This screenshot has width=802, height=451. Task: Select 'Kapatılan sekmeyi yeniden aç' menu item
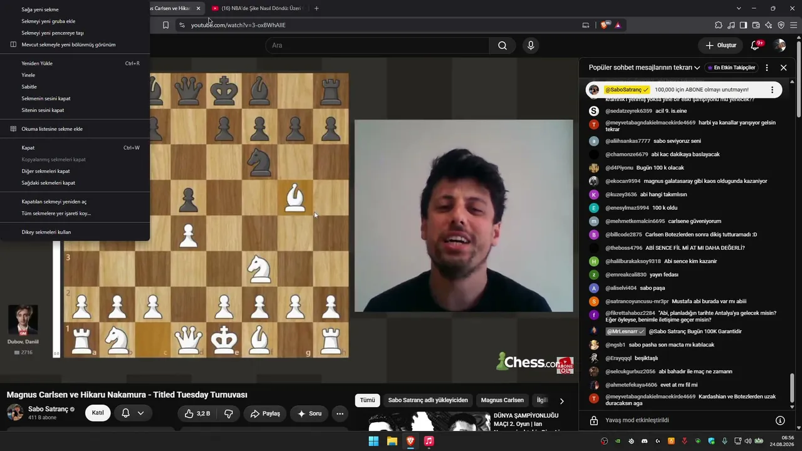pos(75,202)
